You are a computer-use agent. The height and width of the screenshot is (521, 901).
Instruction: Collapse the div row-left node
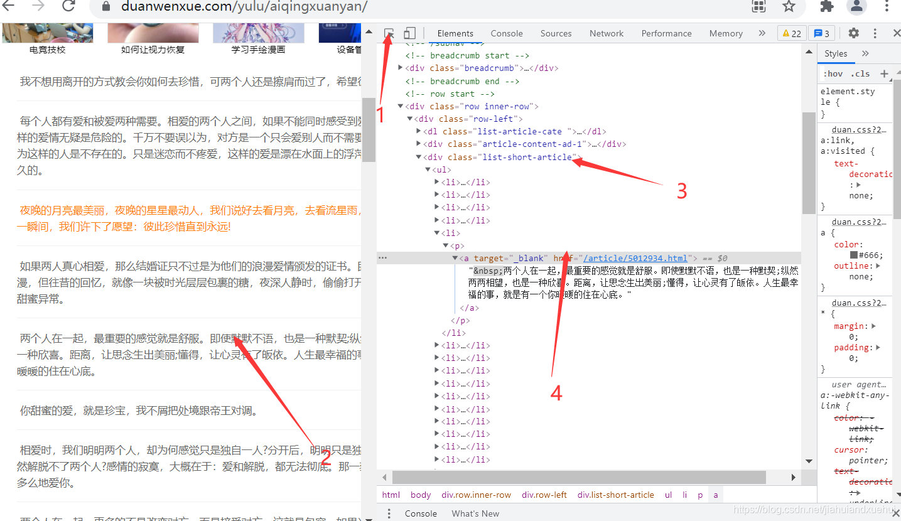coord(409,119)
